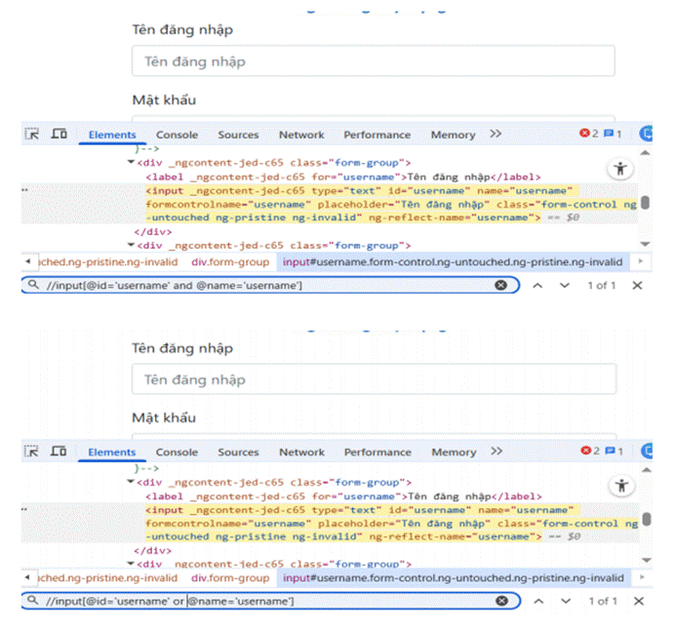Select the input#username breadcrumb in lower DevTools

(453, 577)
